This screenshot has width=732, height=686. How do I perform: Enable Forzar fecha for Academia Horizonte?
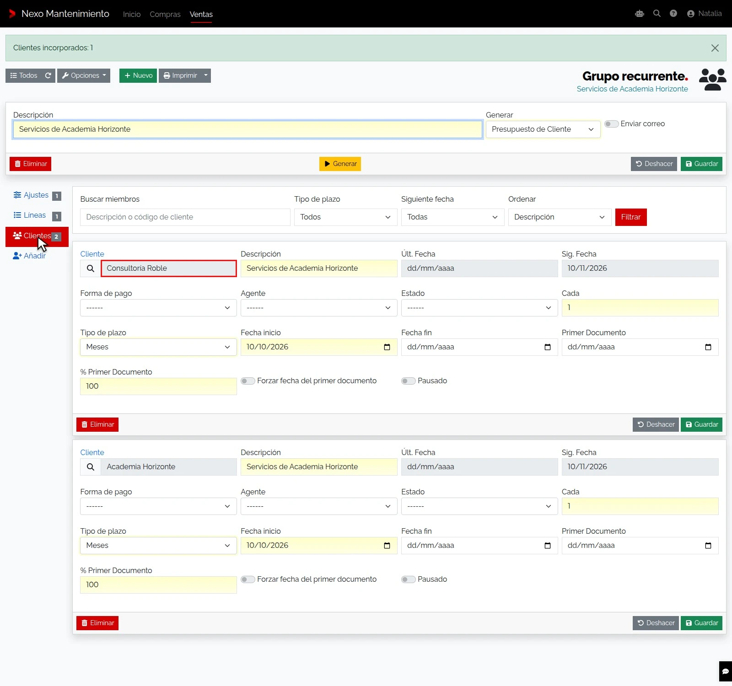pos(248,579)
